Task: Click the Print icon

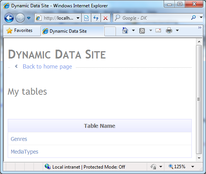Action: pos(169,30)
